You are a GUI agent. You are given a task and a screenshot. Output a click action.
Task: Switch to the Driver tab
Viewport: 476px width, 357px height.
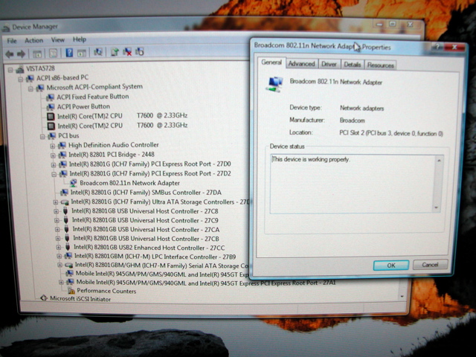pyautogui.click(x=329, y=64)
